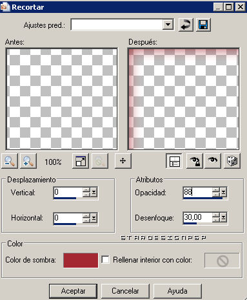Screen dimensions: 247x300
Task: Click the Opacidad input field
Action: pyautogui.click(x=197, y=192)
